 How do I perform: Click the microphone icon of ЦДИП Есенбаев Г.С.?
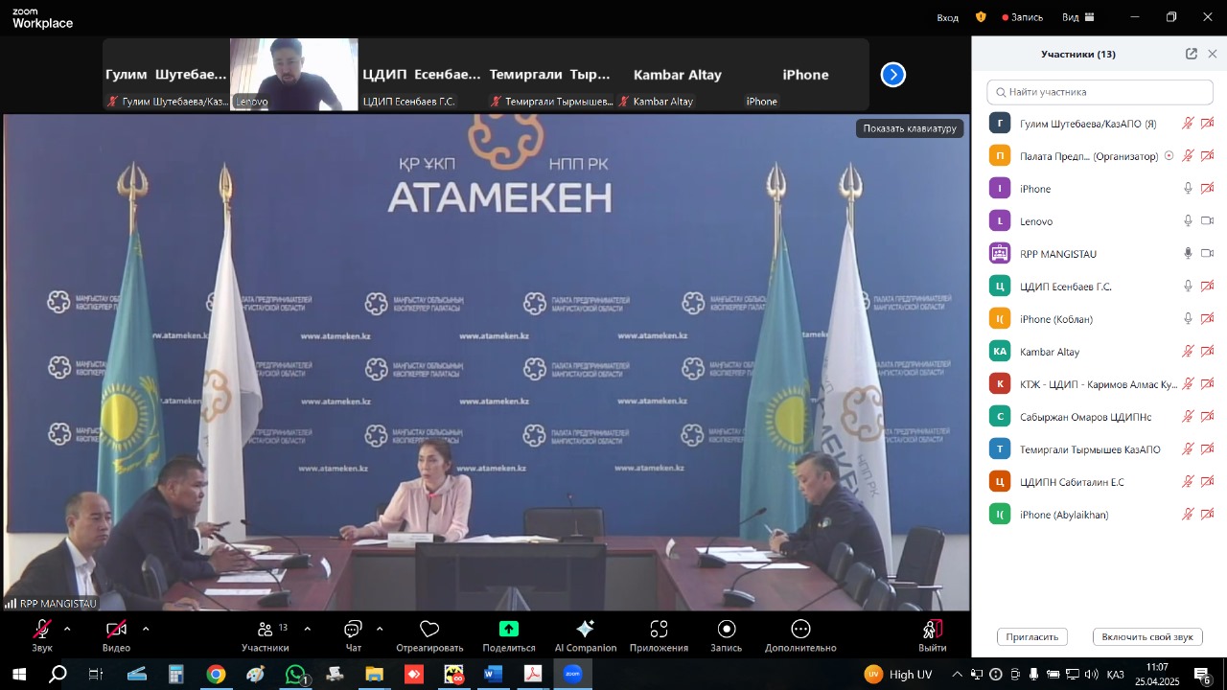1188,287
